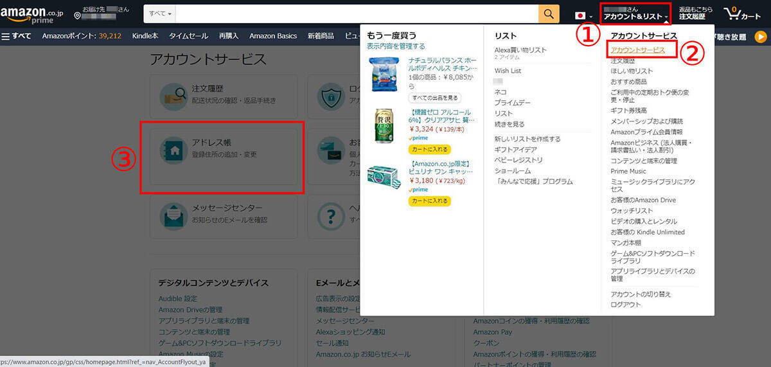
Task: Click Audible 設定 link
Action: click(178, 299)
